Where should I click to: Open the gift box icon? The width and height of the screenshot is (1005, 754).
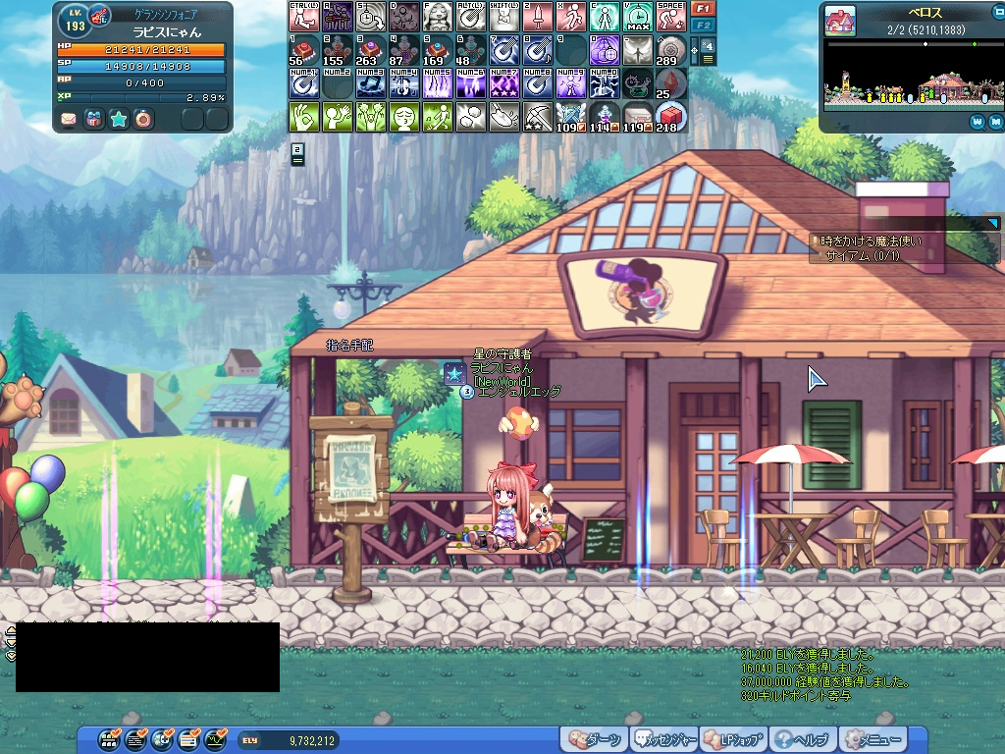point(93,119)
